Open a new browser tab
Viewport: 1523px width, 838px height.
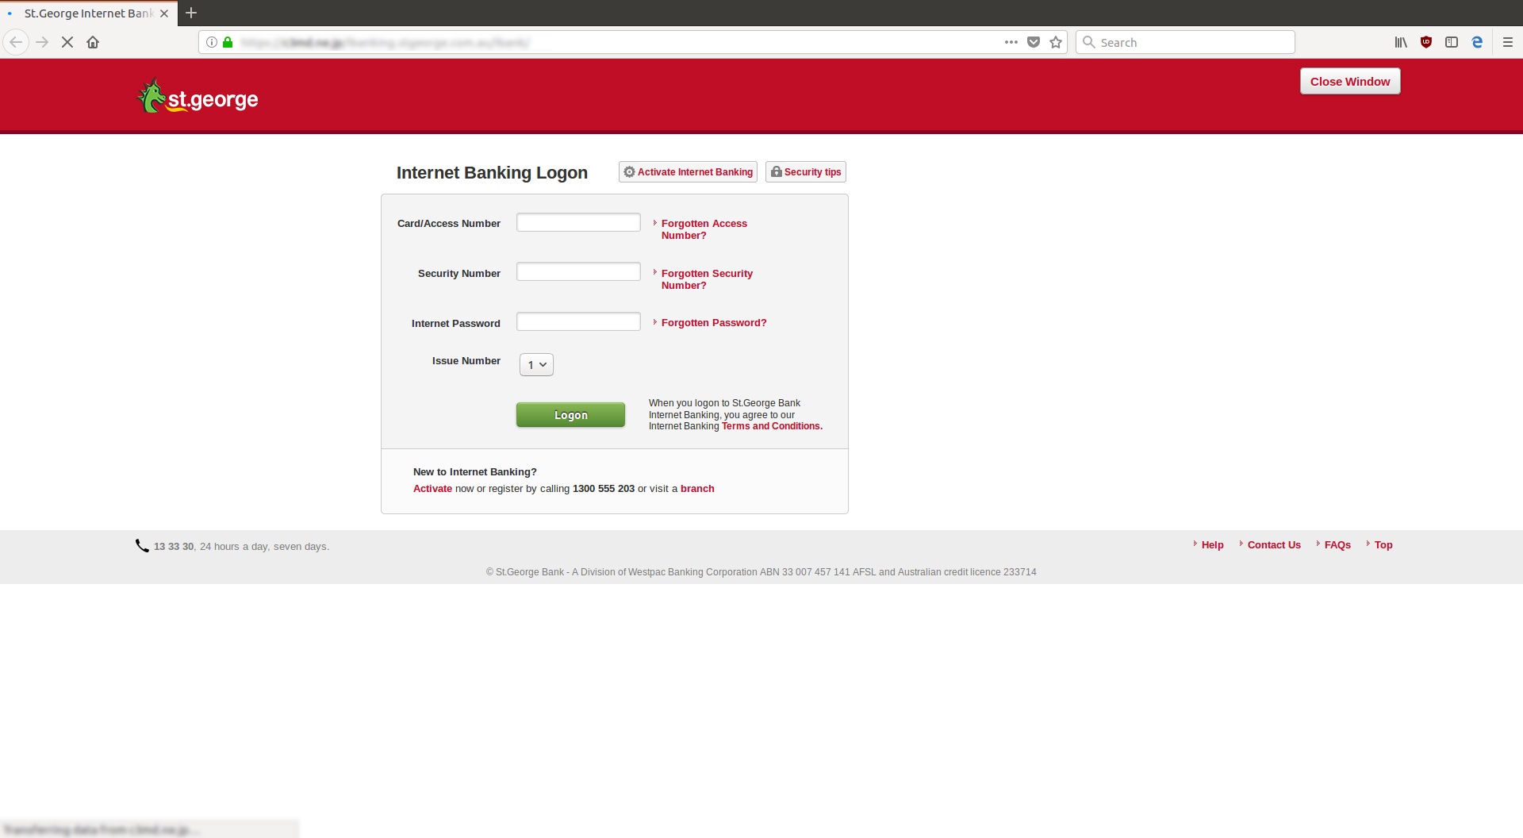pyautogui.click(x=191, y=13)
